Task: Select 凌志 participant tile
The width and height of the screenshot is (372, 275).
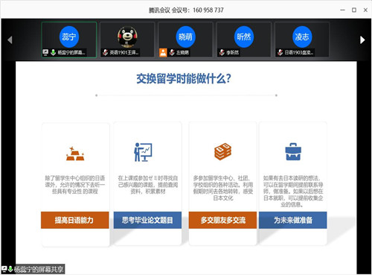Action: click(302, 39)
